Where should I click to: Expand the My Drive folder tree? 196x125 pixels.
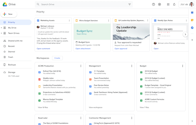coord(1,28)
